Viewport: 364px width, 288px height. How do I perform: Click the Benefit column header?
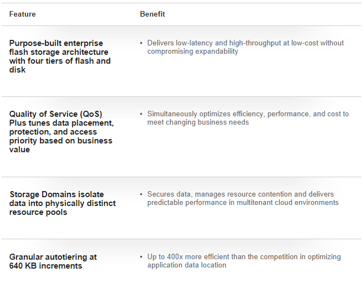152,14
